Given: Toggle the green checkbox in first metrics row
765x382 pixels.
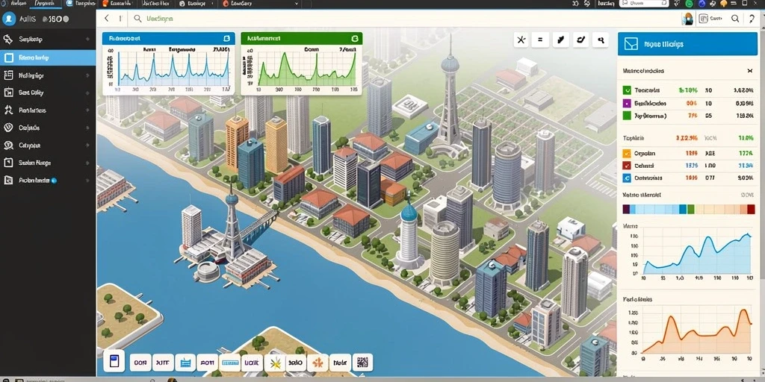Looking at the screenshot, I should (x=628, y=90).
